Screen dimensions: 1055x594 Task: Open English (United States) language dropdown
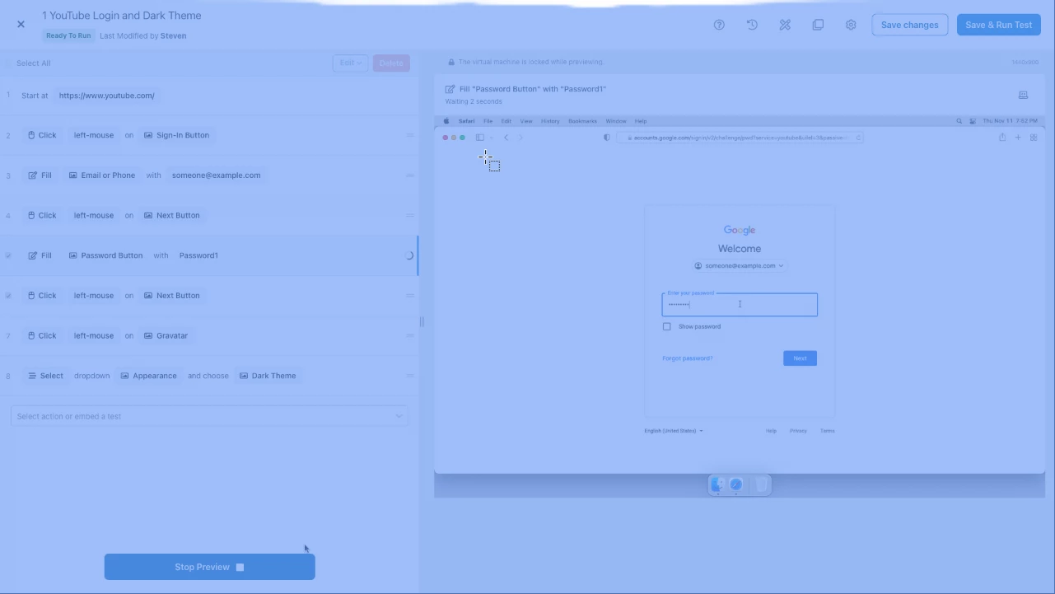(x=674, y=431)
